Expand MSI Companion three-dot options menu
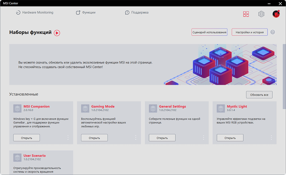Viewport: 286px width, 175px height. click(68, 138)
